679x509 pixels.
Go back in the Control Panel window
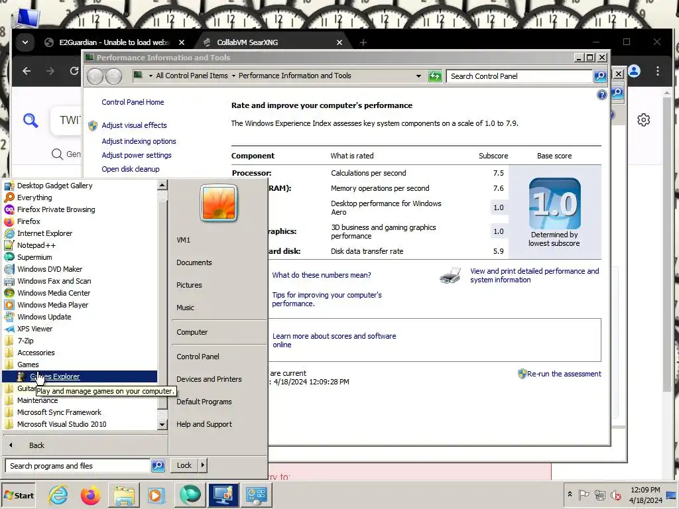[95, 76]
